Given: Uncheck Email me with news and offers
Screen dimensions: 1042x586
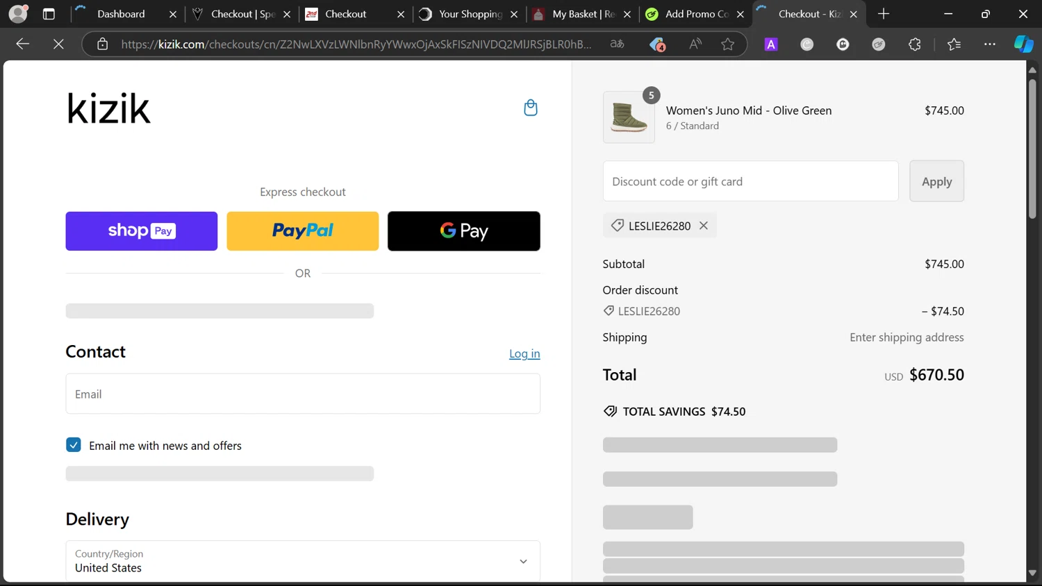Looking at the screenshot, I should [74, 444].
